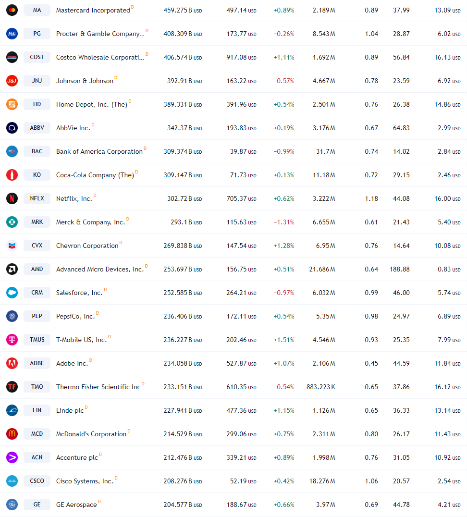Click the Costco logo icon

(x=12, y=57)
